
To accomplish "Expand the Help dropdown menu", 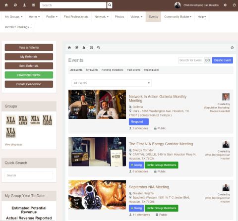I will [202, 17].
